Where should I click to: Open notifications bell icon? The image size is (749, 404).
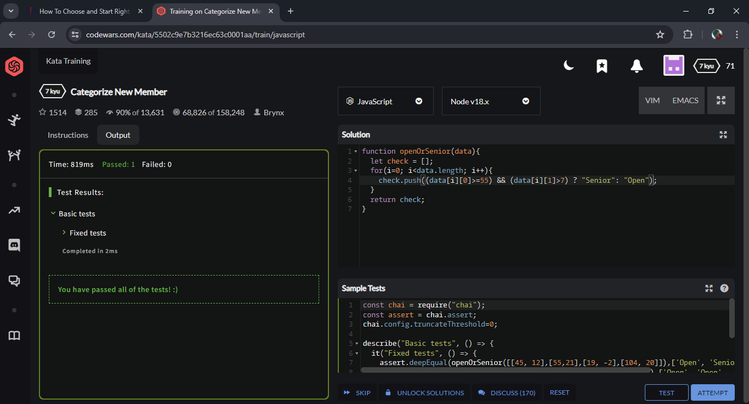tap(636, 66)
